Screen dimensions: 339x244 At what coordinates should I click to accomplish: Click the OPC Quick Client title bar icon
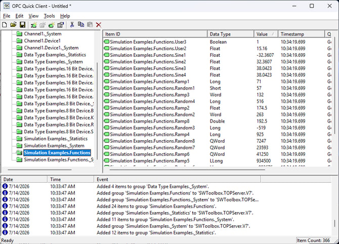tap(7, 6)
